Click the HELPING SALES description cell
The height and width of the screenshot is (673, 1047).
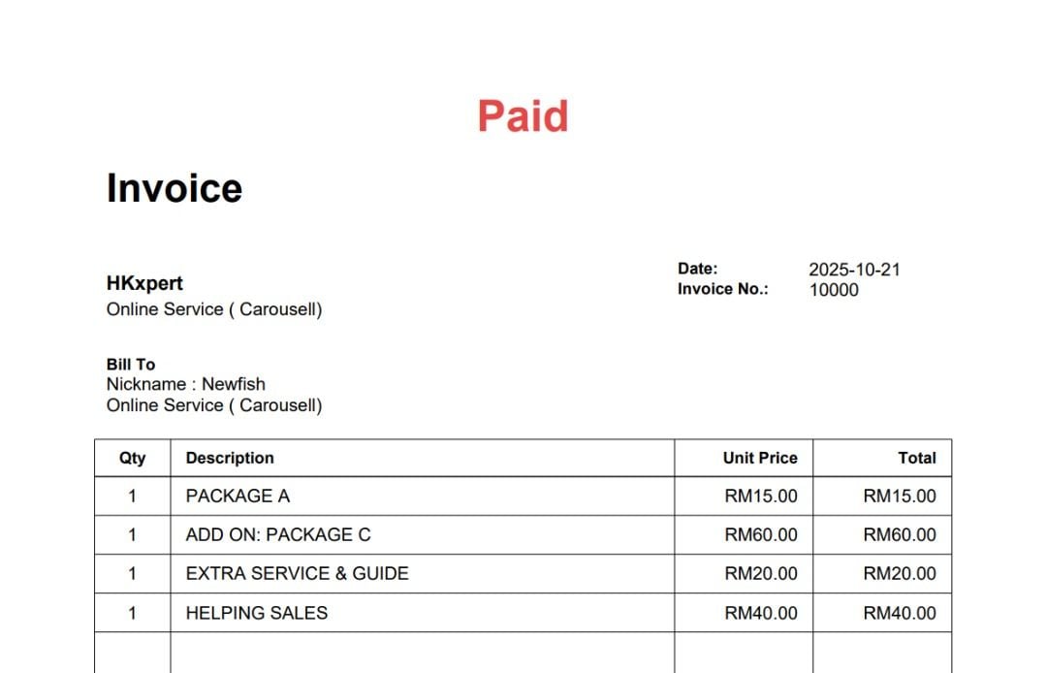pyautogui.click(x=257, y=613)
